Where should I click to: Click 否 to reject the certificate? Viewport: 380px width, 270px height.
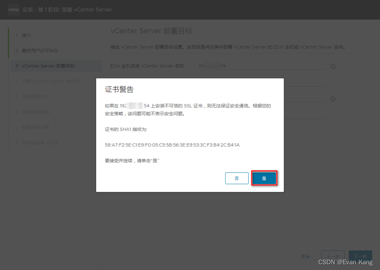pyautogui.click(x=237, y=178)
